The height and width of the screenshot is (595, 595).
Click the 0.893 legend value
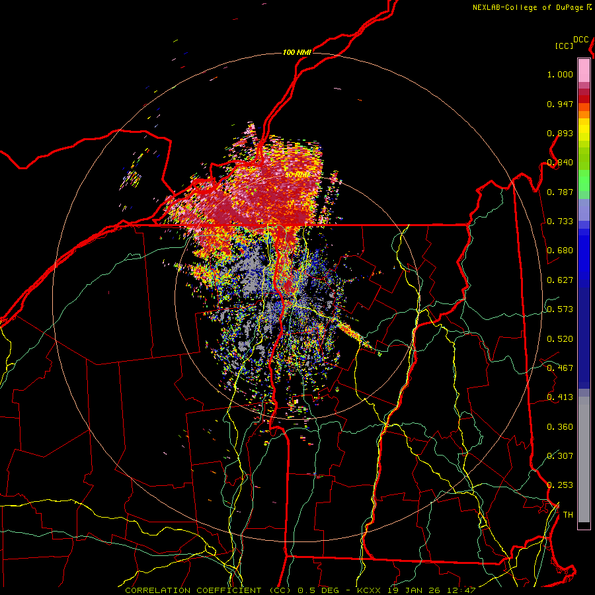(x=560, y=133)
